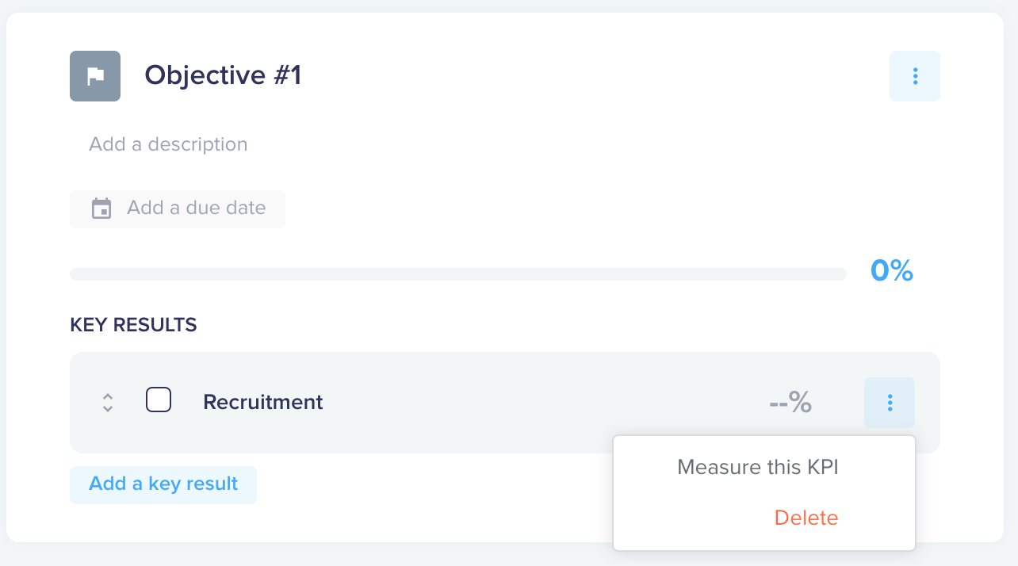Tick the Recruitment key result checkbox

159,400
